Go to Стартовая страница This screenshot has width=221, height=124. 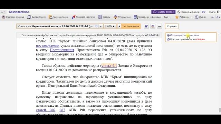(13, 17)
